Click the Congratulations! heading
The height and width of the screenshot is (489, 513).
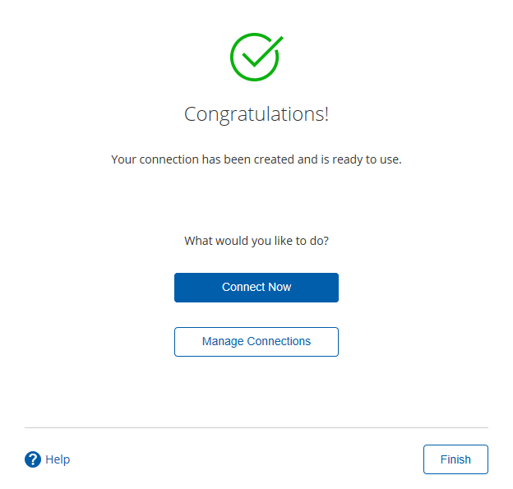click(x=256, y=114)
